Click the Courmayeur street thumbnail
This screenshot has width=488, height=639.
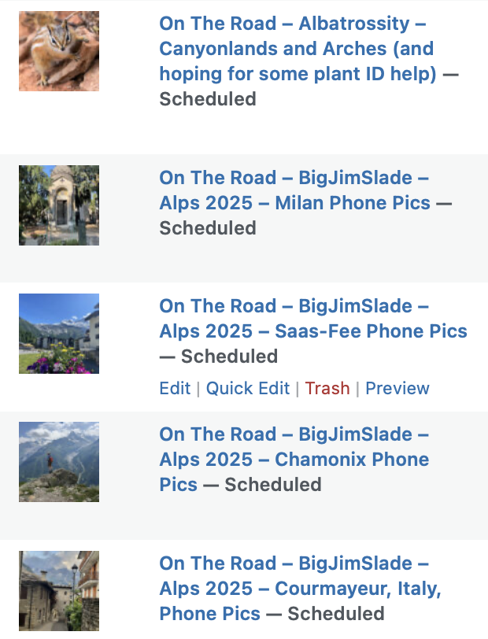(x=59, y=591)
